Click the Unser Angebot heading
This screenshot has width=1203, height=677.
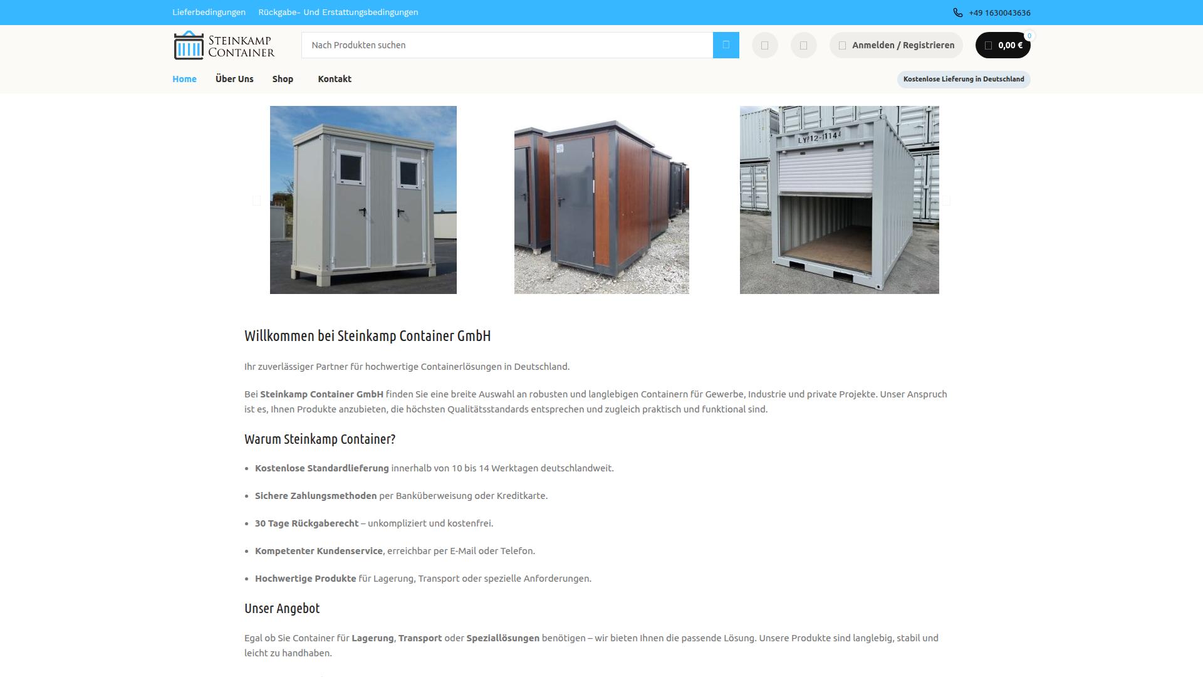point(282,609)
